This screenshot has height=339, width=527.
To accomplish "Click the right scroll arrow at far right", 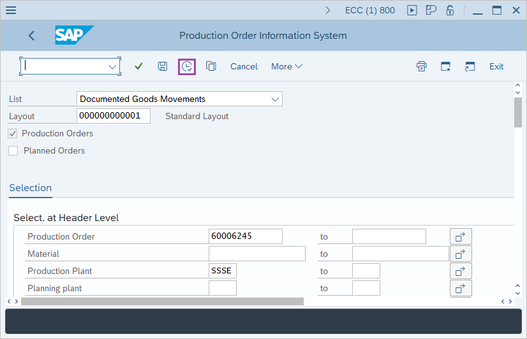I will (x=510, y=301).
